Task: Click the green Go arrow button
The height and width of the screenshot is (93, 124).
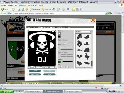Action: (109, 13)
